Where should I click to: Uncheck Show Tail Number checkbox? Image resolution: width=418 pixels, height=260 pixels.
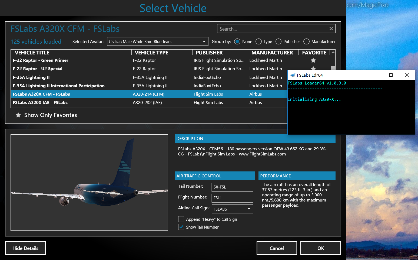coord(181,227)
